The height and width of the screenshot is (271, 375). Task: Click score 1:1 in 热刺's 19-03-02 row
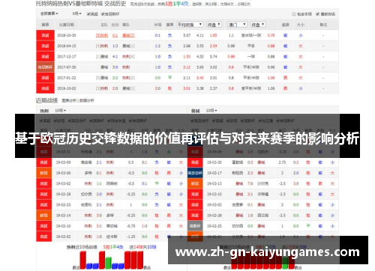click(x=99, y=183)
